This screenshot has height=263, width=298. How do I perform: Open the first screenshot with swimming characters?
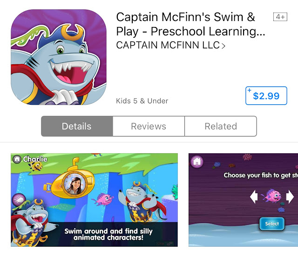pos(94,200)
